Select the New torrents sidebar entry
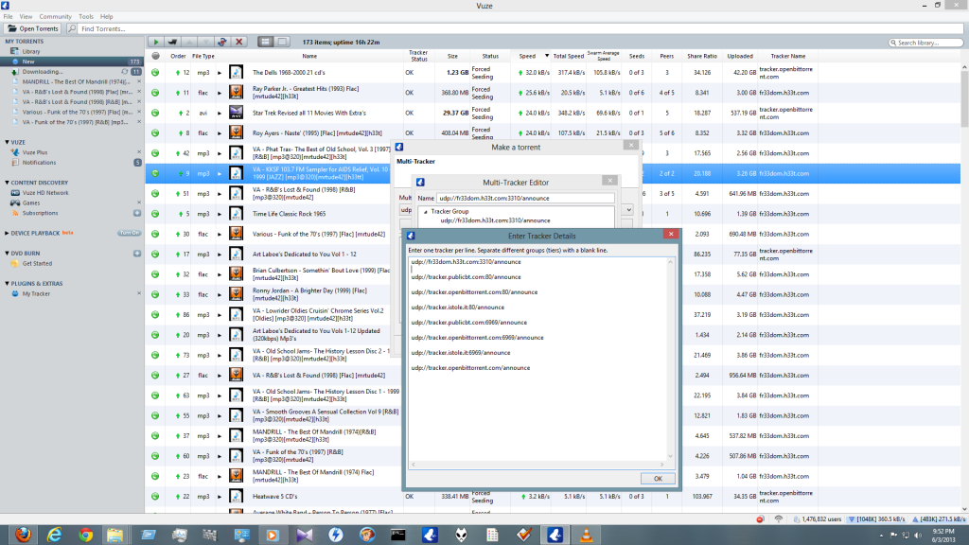 pos(72,62)
